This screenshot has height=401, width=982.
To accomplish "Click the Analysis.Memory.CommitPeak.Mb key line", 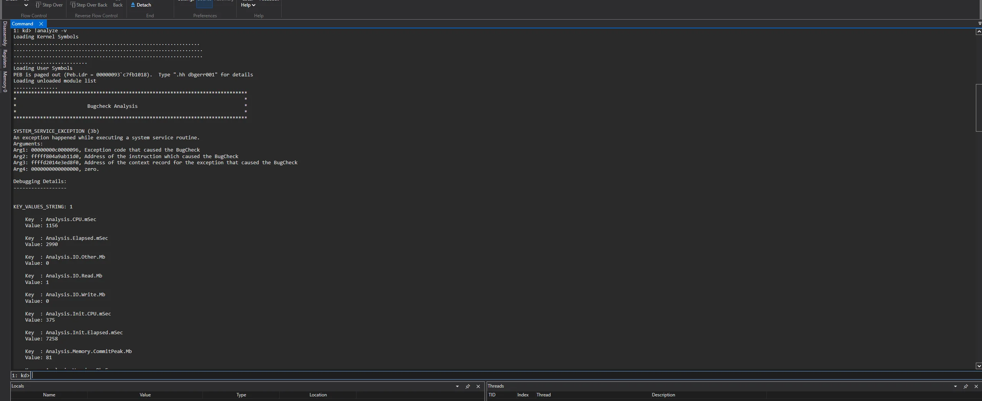I will point(78,351).
